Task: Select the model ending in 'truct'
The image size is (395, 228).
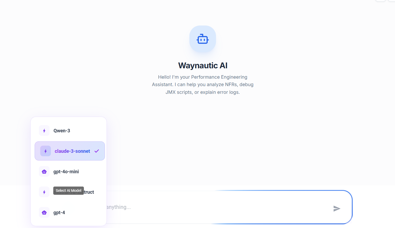Action: pos(89,192)
